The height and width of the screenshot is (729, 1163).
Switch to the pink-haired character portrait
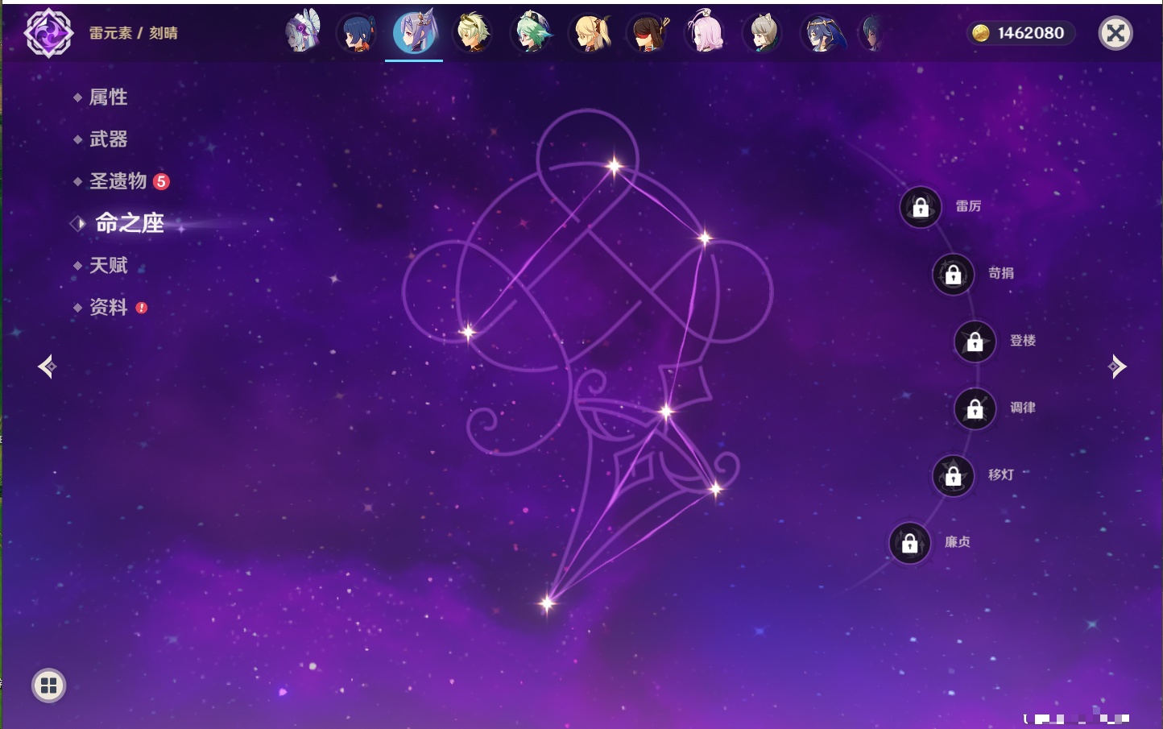(x=705, y=32)
